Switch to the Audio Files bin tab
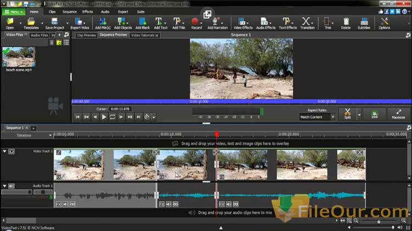Screen dimensions: 412x231 click(39, 35)
